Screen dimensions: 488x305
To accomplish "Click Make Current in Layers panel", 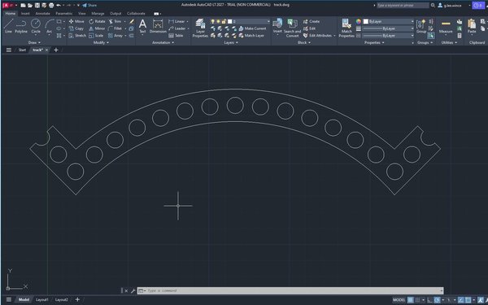I will tap(252, 28).
